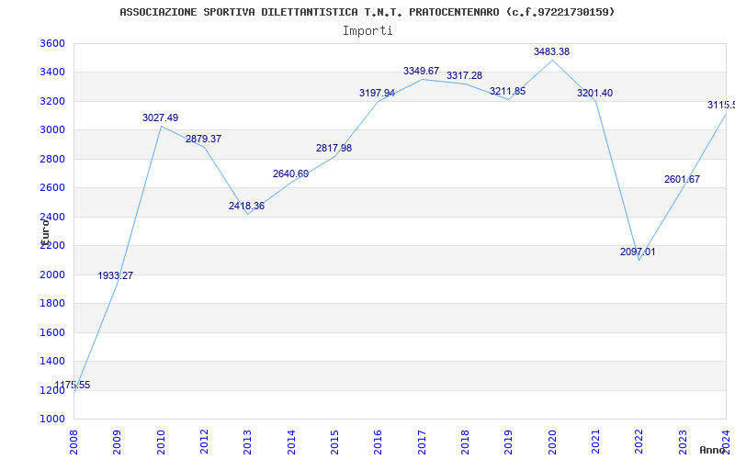Click the x-axis year label 2022
735x459 pixels.
coord(639,442)
